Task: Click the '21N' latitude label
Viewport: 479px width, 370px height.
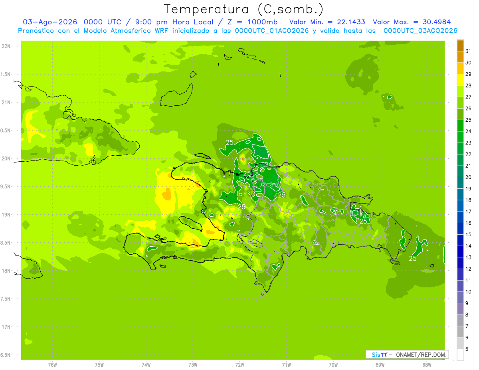Action: point(6,102)
